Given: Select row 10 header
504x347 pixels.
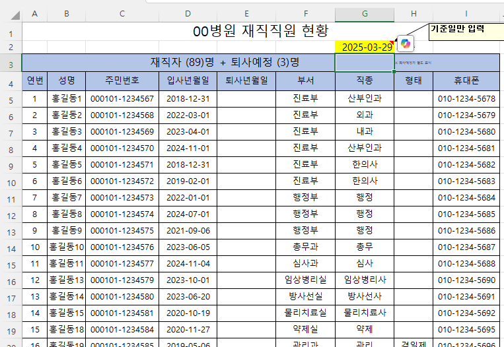Looking at the screenshot, I should (11, 183).
